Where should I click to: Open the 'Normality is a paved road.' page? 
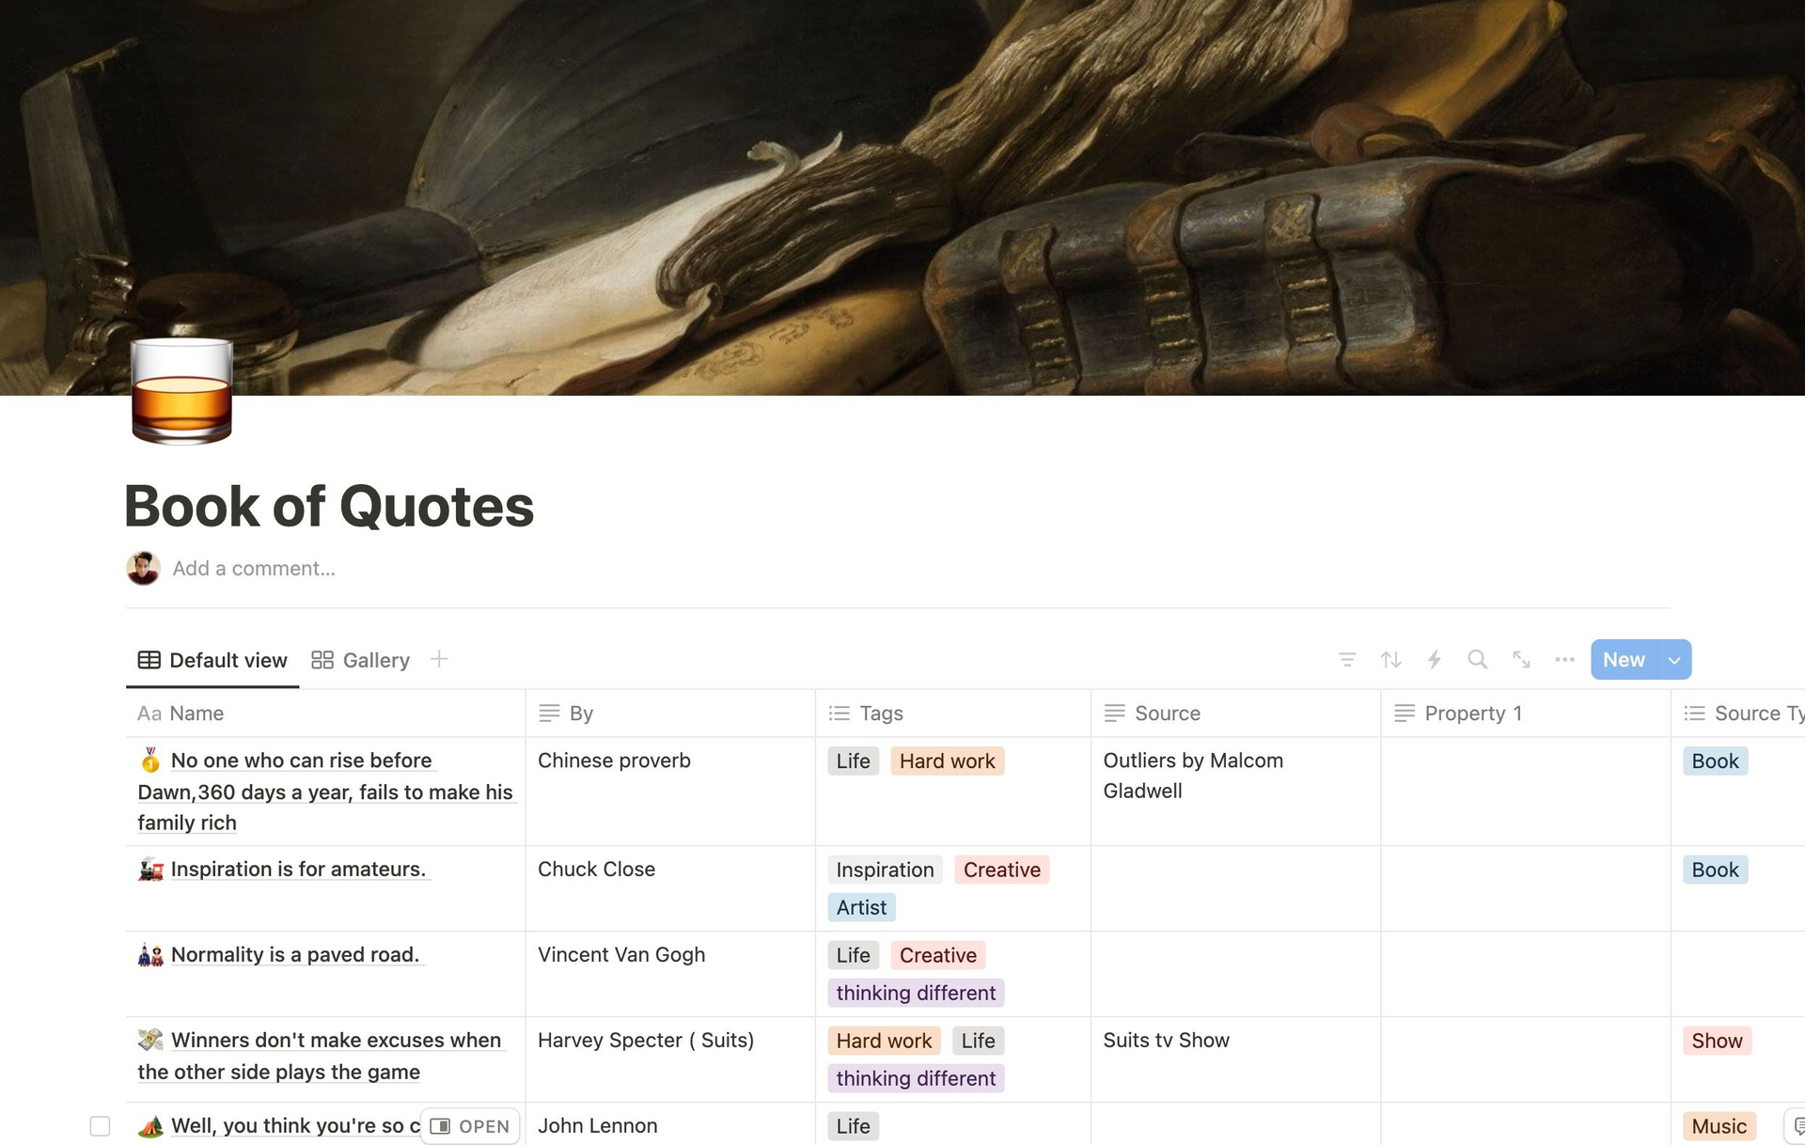[295, 955]
